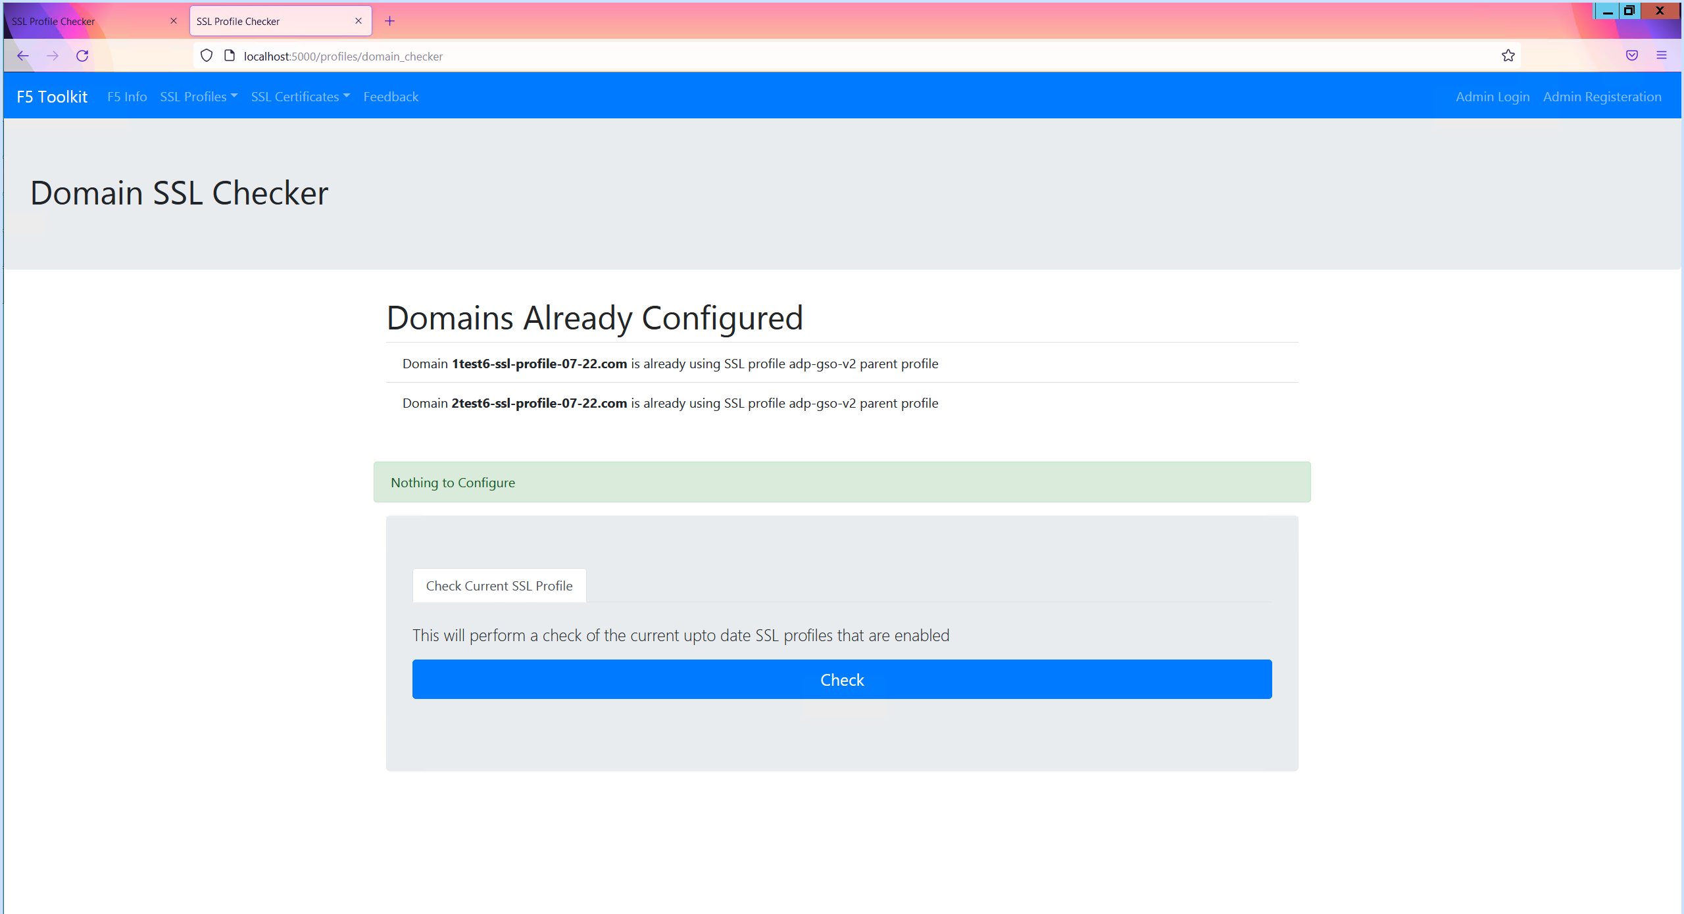Open the Firefox hamburger menu

pos(1662,56)
